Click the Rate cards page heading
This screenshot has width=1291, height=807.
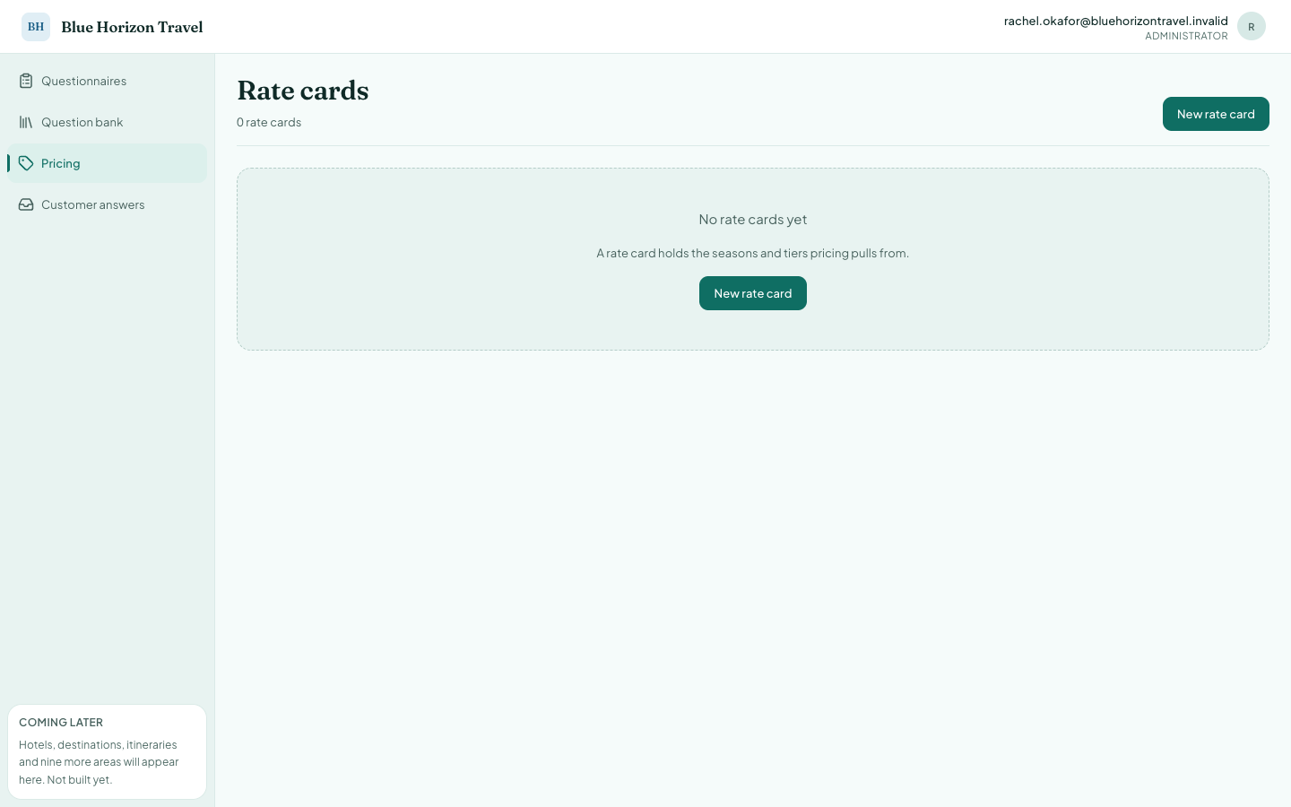point(303,91)
